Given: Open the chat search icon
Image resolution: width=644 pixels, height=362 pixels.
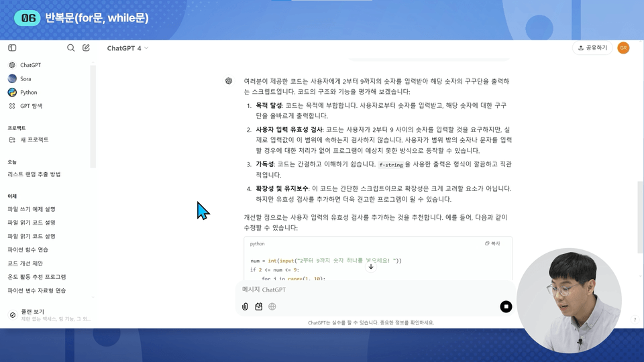Looking at the screenshot, I should [70, 48].
